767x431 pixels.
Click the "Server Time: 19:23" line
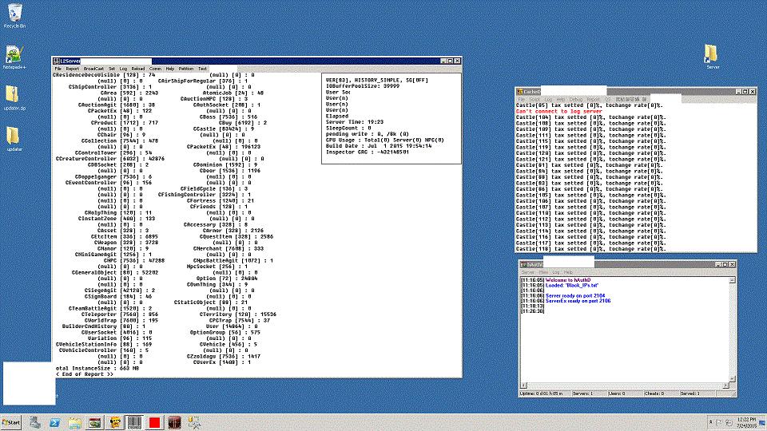(x=355, y=122)
